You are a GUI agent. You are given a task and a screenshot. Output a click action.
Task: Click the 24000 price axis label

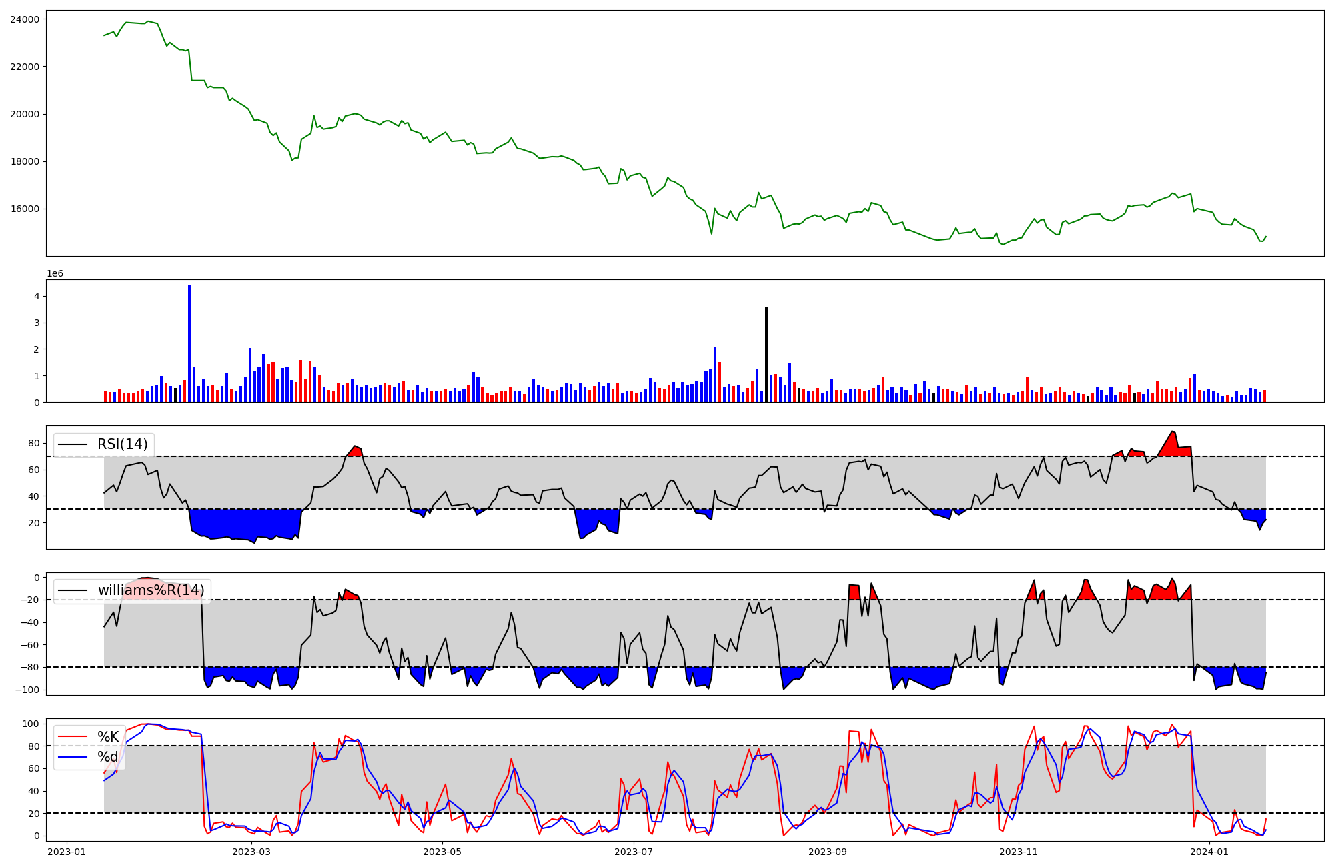(x=25, y=19)
